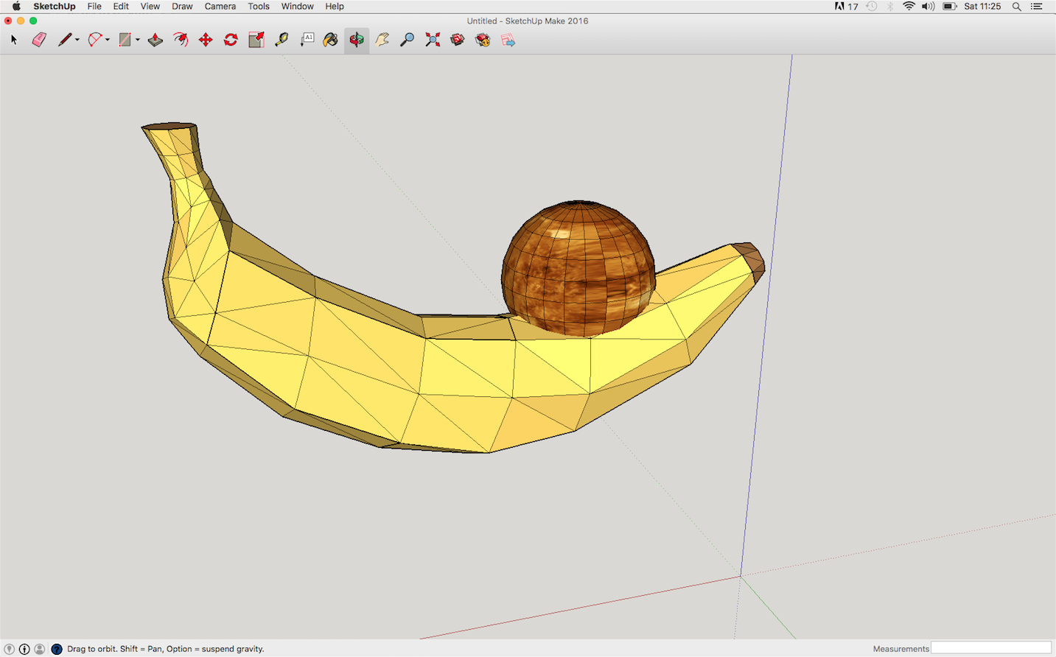Open the Paint Bucket tool

pos(331,40)
